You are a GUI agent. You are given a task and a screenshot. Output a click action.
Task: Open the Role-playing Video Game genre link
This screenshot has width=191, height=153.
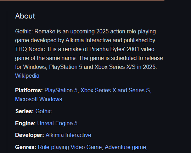70,147
